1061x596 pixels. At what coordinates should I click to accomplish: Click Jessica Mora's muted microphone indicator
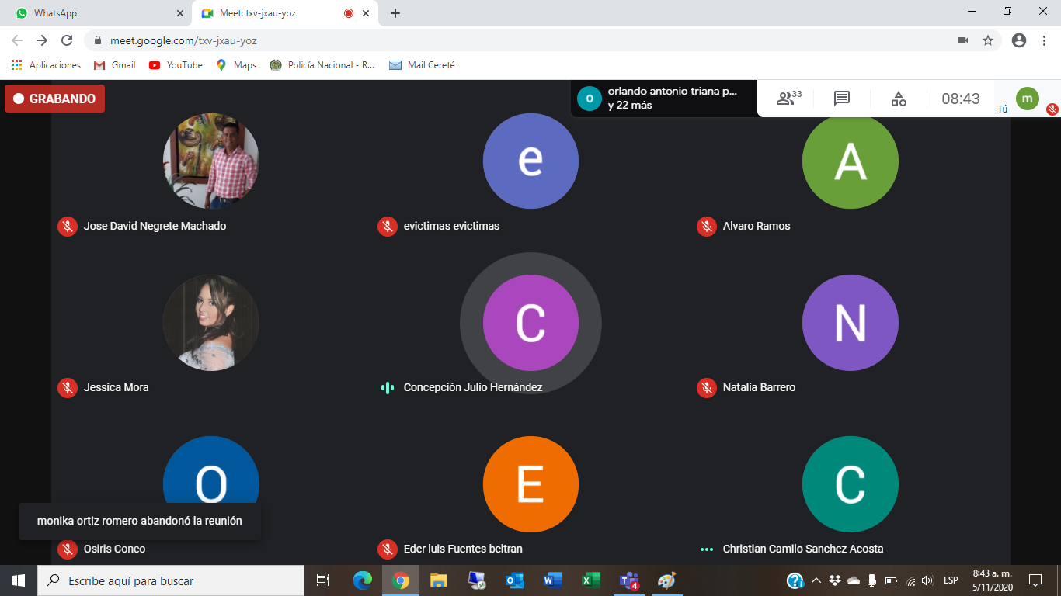coord(68,387)
